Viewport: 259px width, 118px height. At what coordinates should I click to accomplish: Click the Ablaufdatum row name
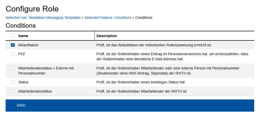pyautogui.click(x=28, y=45)
